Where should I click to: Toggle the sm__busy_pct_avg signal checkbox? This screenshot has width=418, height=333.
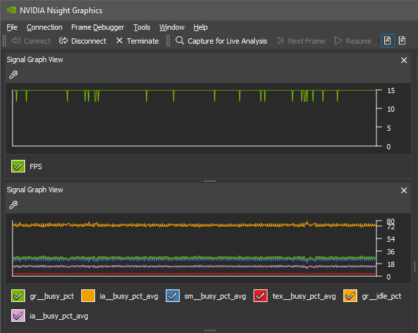pyautogui.click(x=172, y=296)
